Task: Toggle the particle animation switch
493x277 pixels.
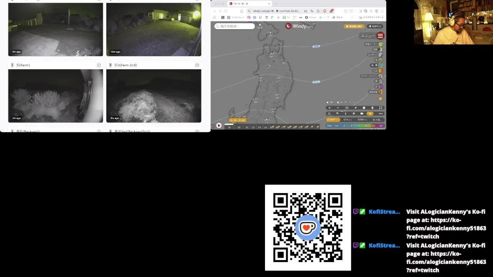Action: tap(339, 102)
